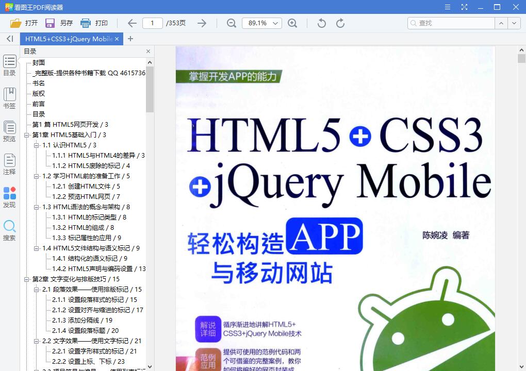Rotate the page counterclockwise
Screen dimensions: 526x371
click(321, 23)
